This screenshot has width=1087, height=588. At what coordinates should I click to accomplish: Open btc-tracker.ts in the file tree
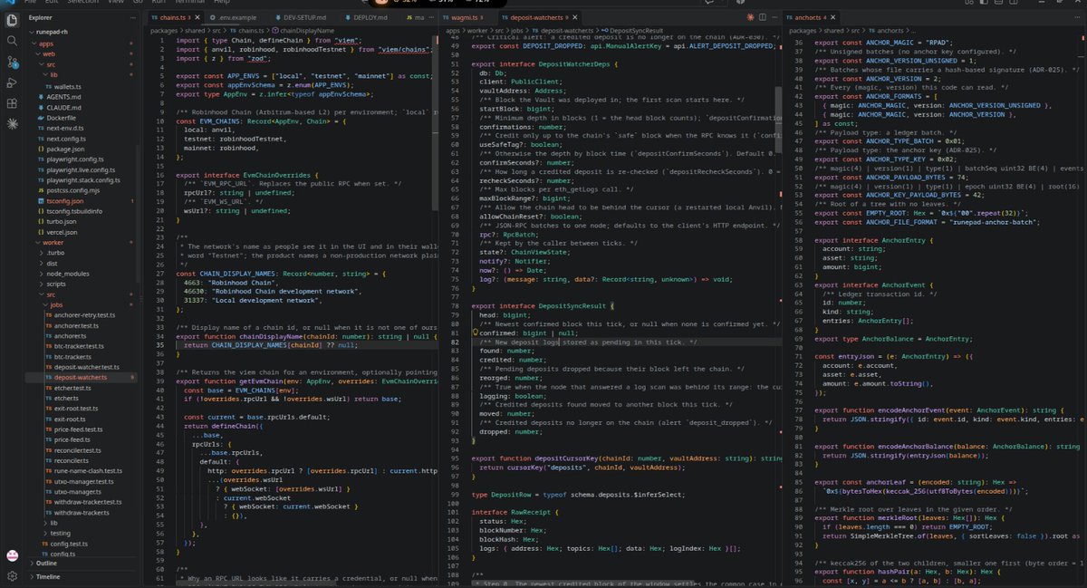coord(75,357)
